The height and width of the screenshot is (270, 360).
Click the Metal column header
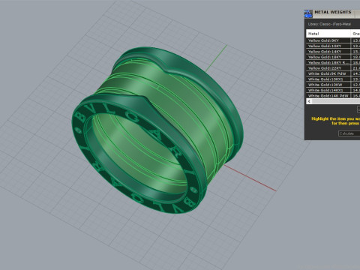point(328,34)
